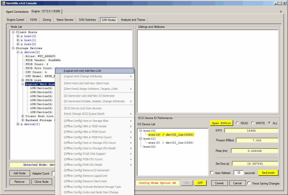Image resolution: width=288 pixels, height=195 pixels.
Task: Enable the Auto Refresh checkbox
Action: coord(212,173)
